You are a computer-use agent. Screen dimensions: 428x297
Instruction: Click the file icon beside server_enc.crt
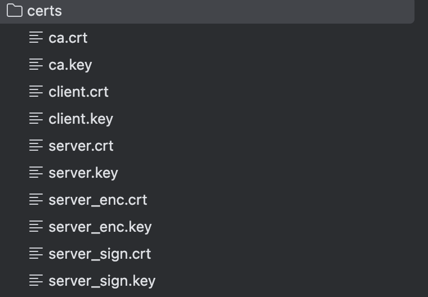point(36,200)
